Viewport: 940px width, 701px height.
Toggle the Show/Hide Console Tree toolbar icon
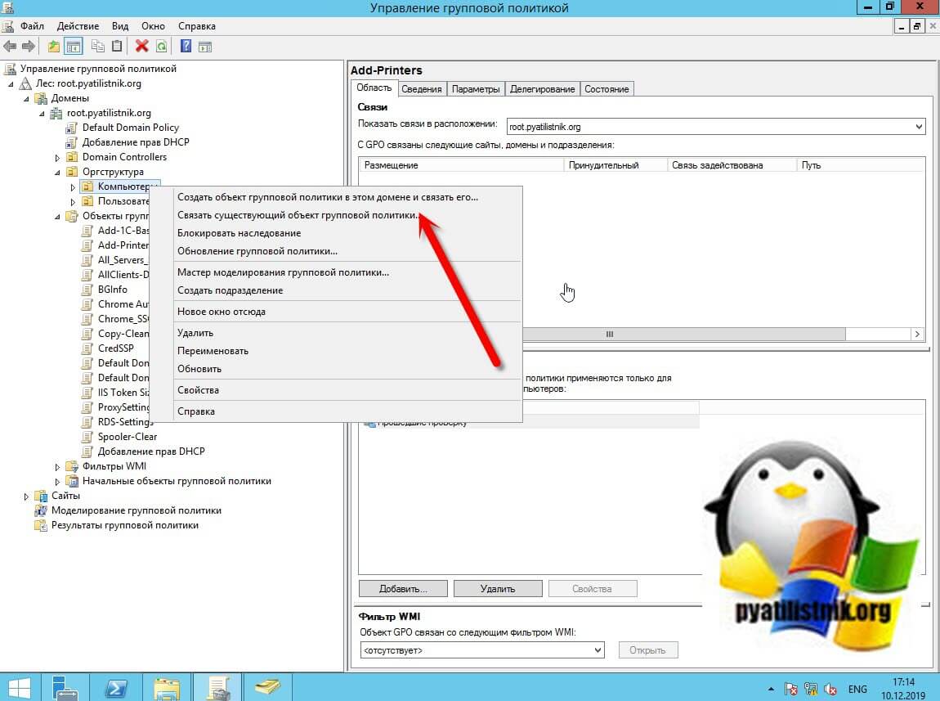(x=74, y=47)
